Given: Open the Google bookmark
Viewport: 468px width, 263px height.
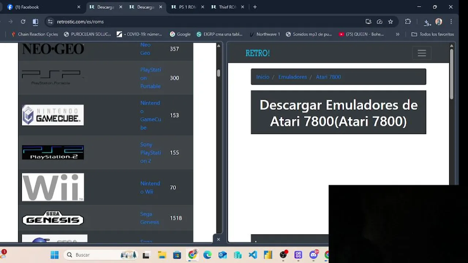Looking at the screenshot, I should 180,34.
